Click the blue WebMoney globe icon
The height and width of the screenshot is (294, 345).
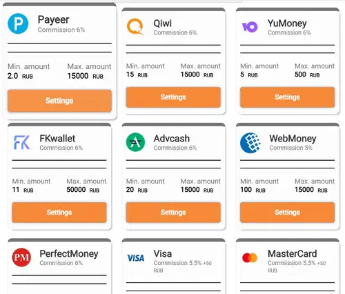(250, 143)
